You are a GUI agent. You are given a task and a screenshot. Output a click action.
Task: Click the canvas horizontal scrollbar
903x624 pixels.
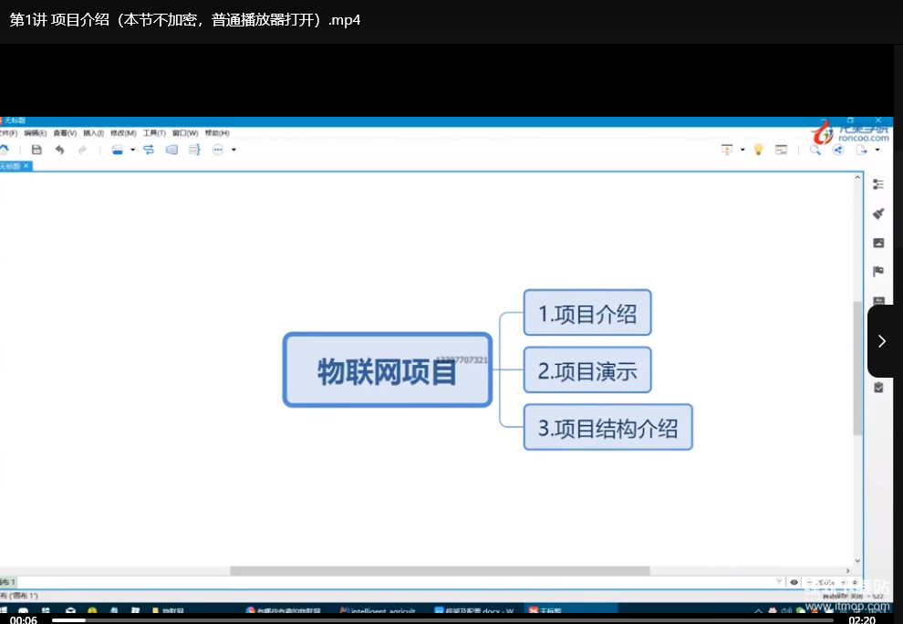click(x=440, y=571)
